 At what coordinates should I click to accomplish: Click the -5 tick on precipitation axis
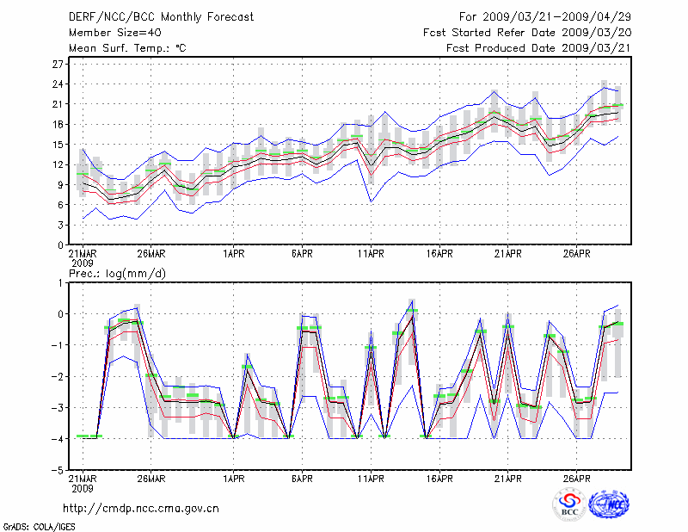(x=59, y=470)
